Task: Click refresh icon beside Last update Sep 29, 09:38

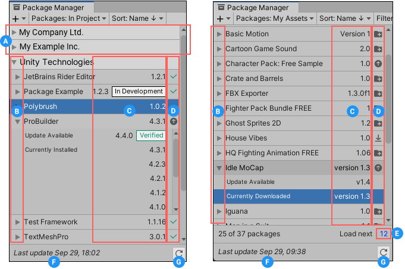Action: (384, 254)
